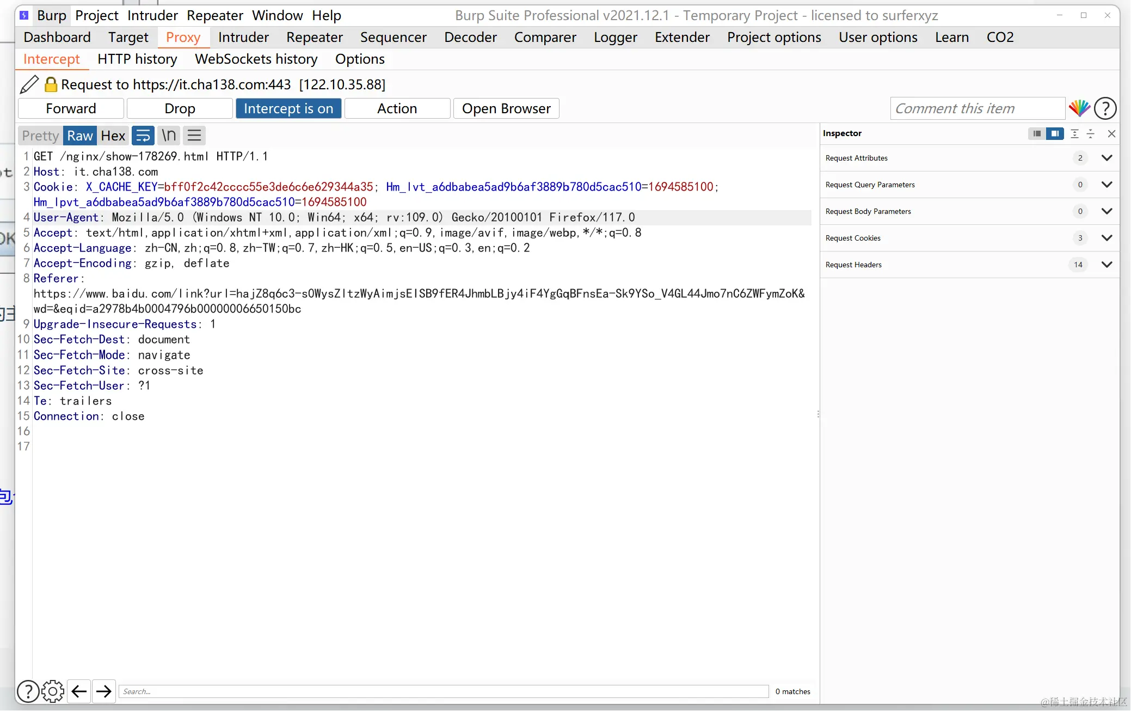Viewport: 1131px width, 711px height.
Task: Click the search settings gear icon
Action: coord(53,691)
